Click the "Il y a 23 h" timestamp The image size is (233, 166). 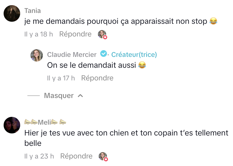39,156
